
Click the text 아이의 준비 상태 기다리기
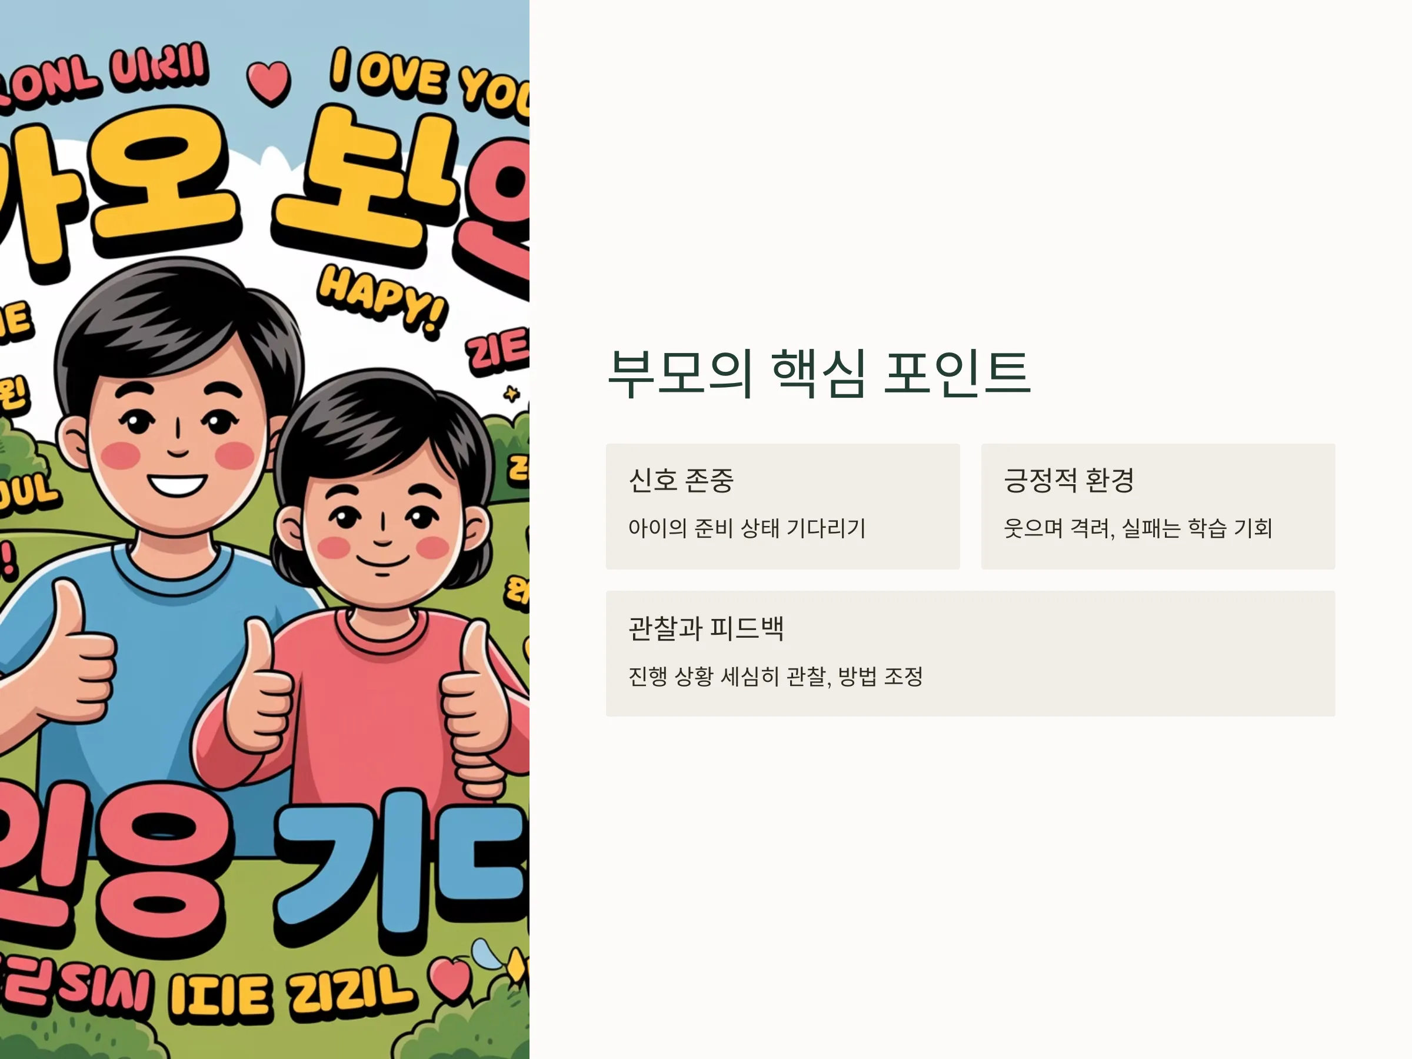(x=747, y=528)
